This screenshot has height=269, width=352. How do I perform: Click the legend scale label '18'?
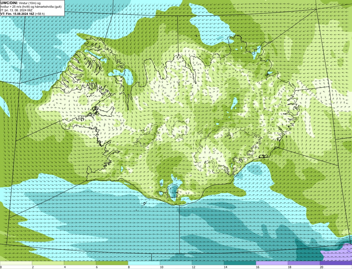tap(290, 267)
